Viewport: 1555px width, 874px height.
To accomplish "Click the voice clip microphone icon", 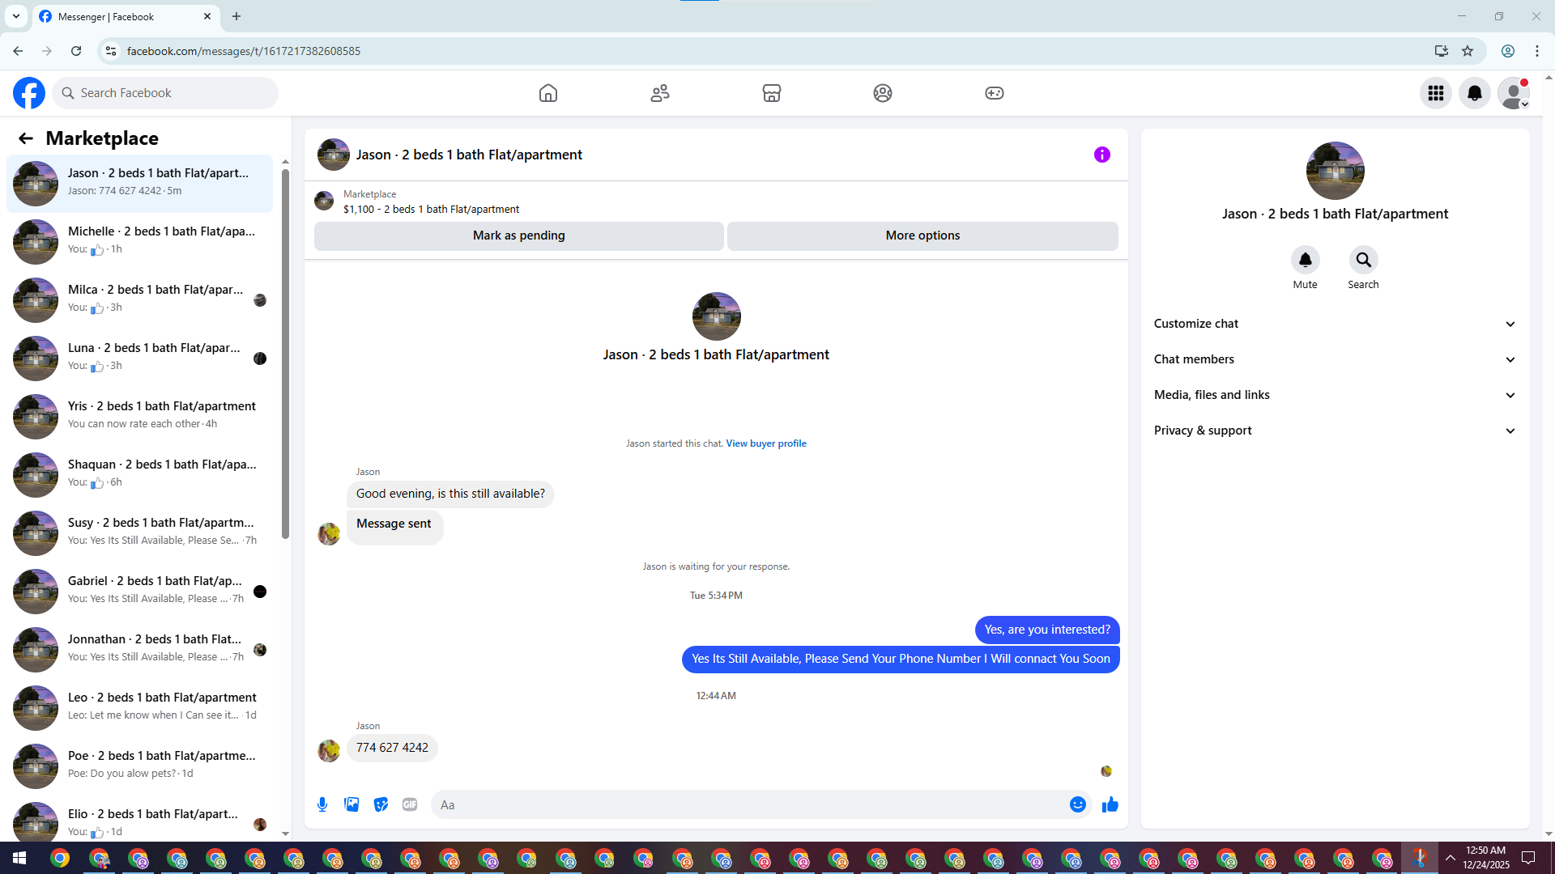I will [322, 804].
